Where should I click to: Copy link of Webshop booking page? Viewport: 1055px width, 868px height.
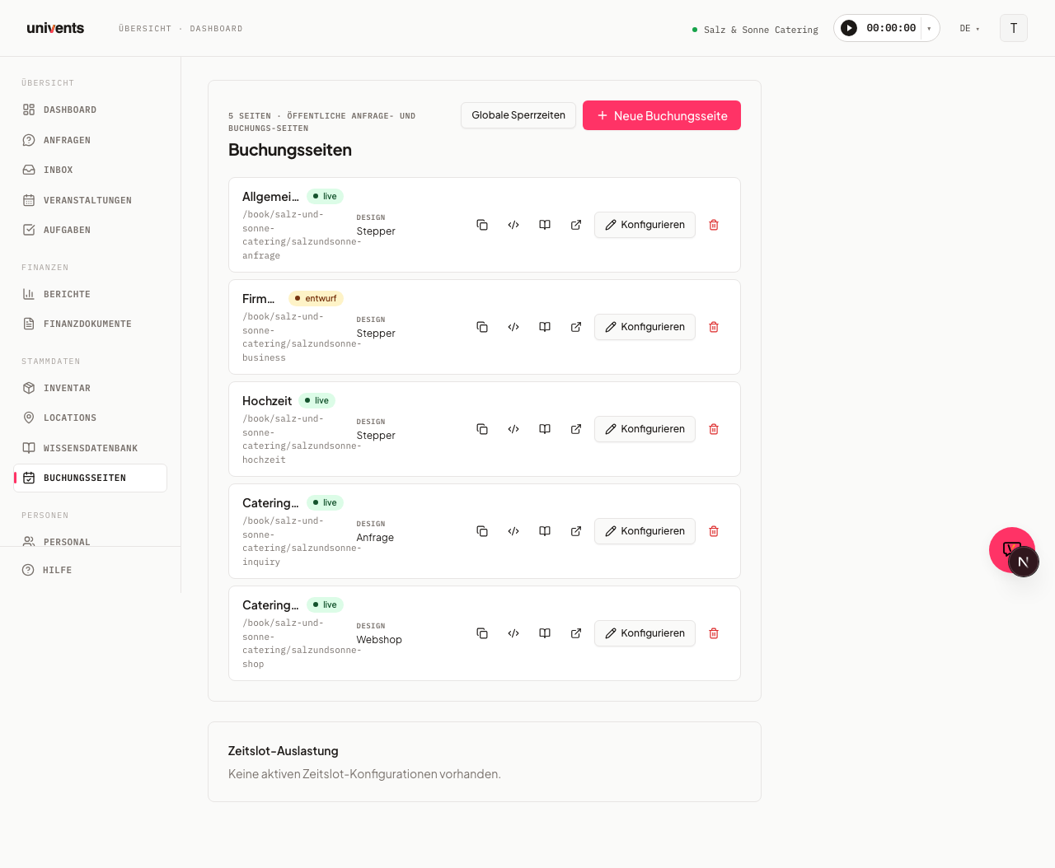(482, 633)
